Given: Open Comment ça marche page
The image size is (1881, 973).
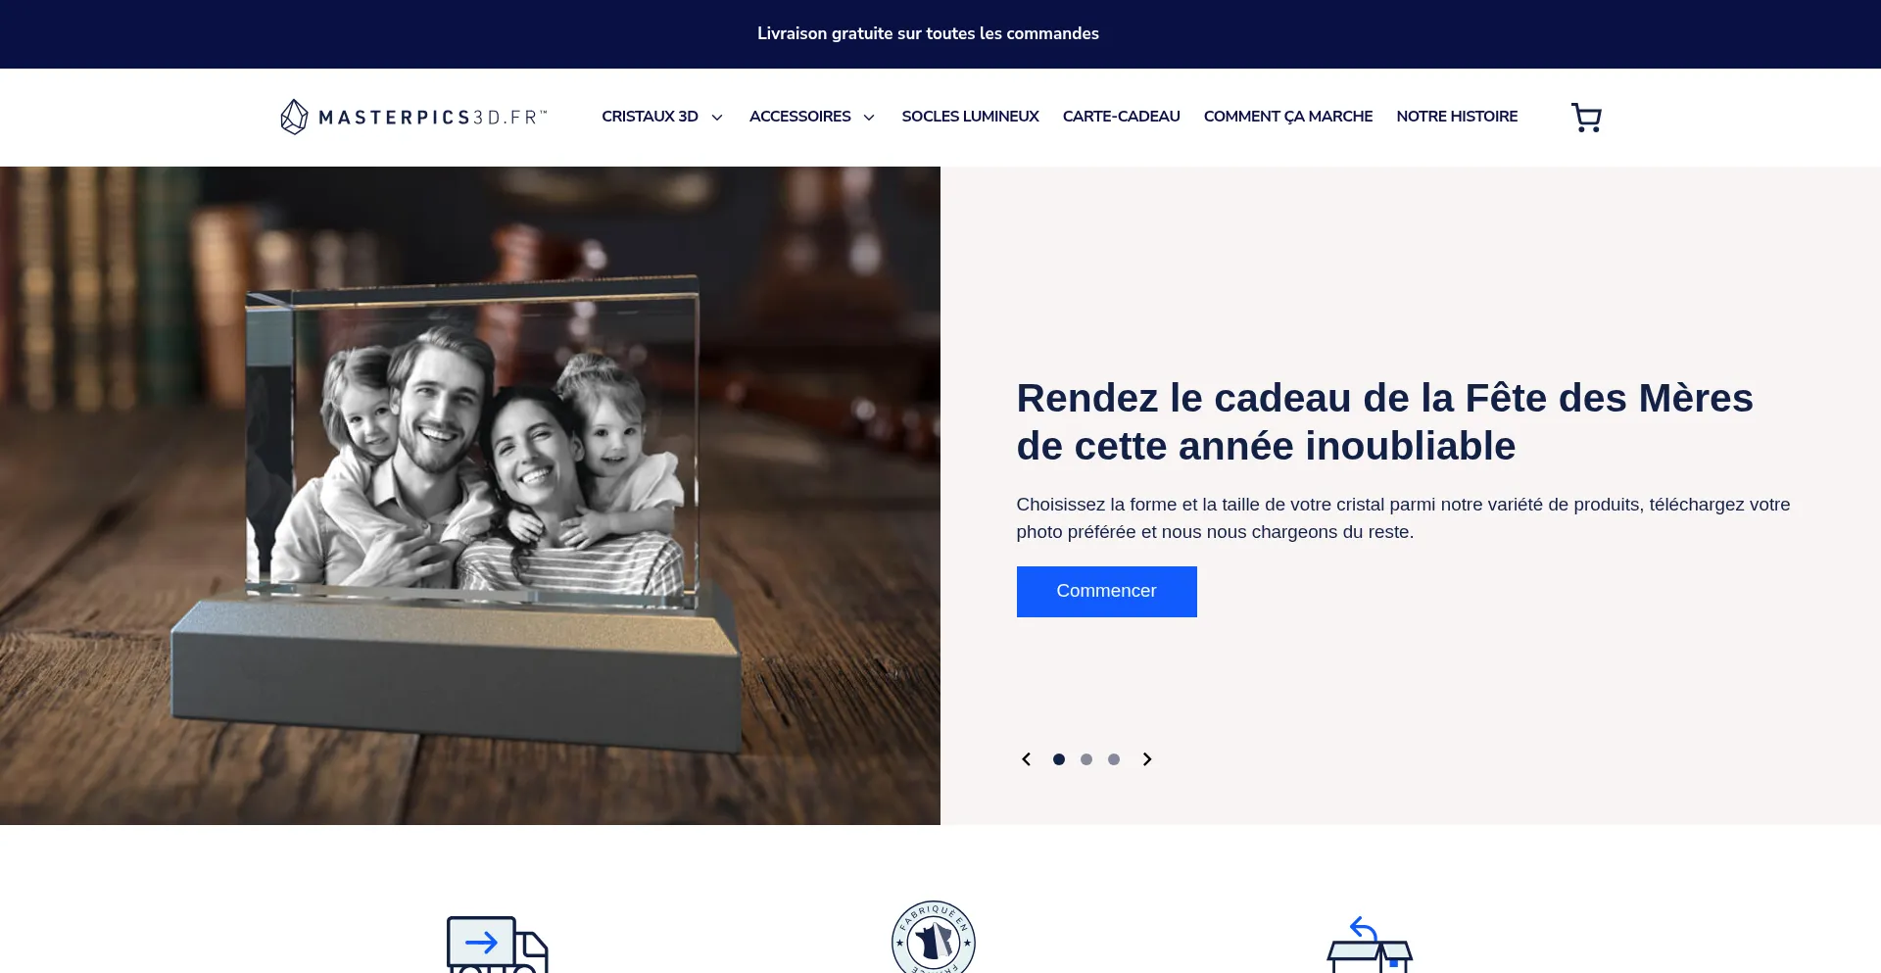Looking at the screenshot, I should 1288,117.
